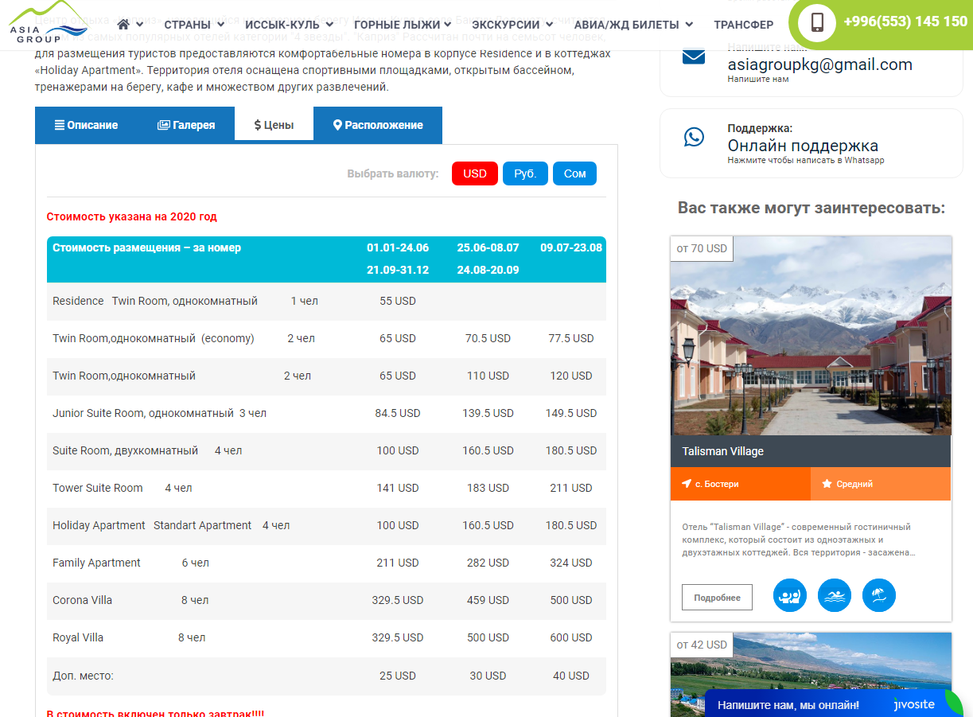Viewport: 973px width, 717px height.
Task: Open the Talisman Village photo
Action: coord(811,336)
